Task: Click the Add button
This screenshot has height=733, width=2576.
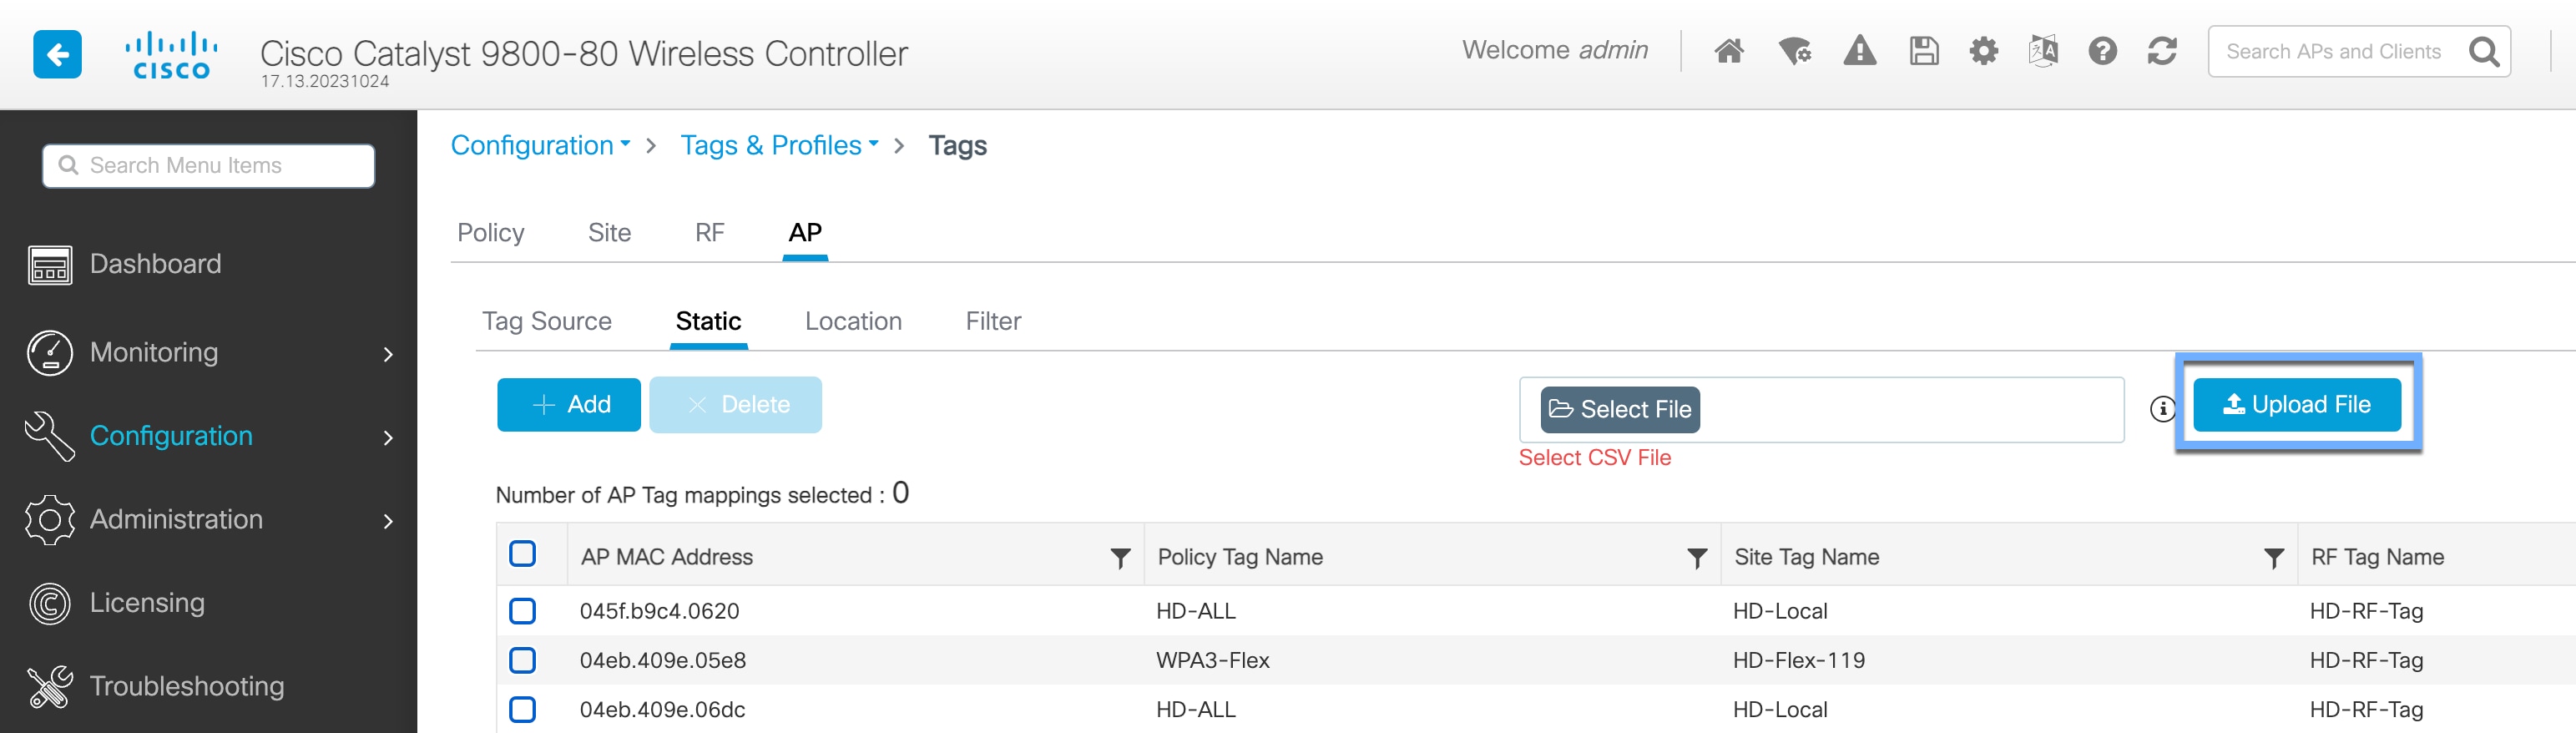Action: point(569,405)
